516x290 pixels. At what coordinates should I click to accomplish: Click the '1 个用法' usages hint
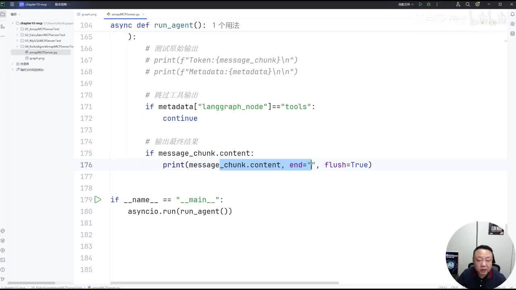[226, 25]
